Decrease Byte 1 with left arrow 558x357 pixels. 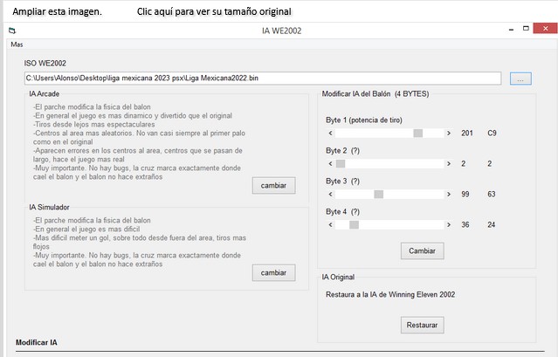click(330, 133)
